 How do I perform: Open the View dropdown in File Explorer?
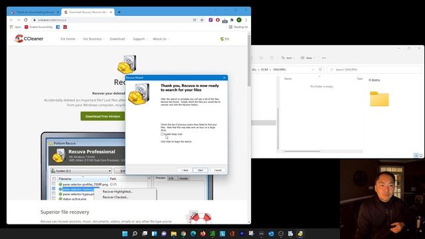pos(307,58)
